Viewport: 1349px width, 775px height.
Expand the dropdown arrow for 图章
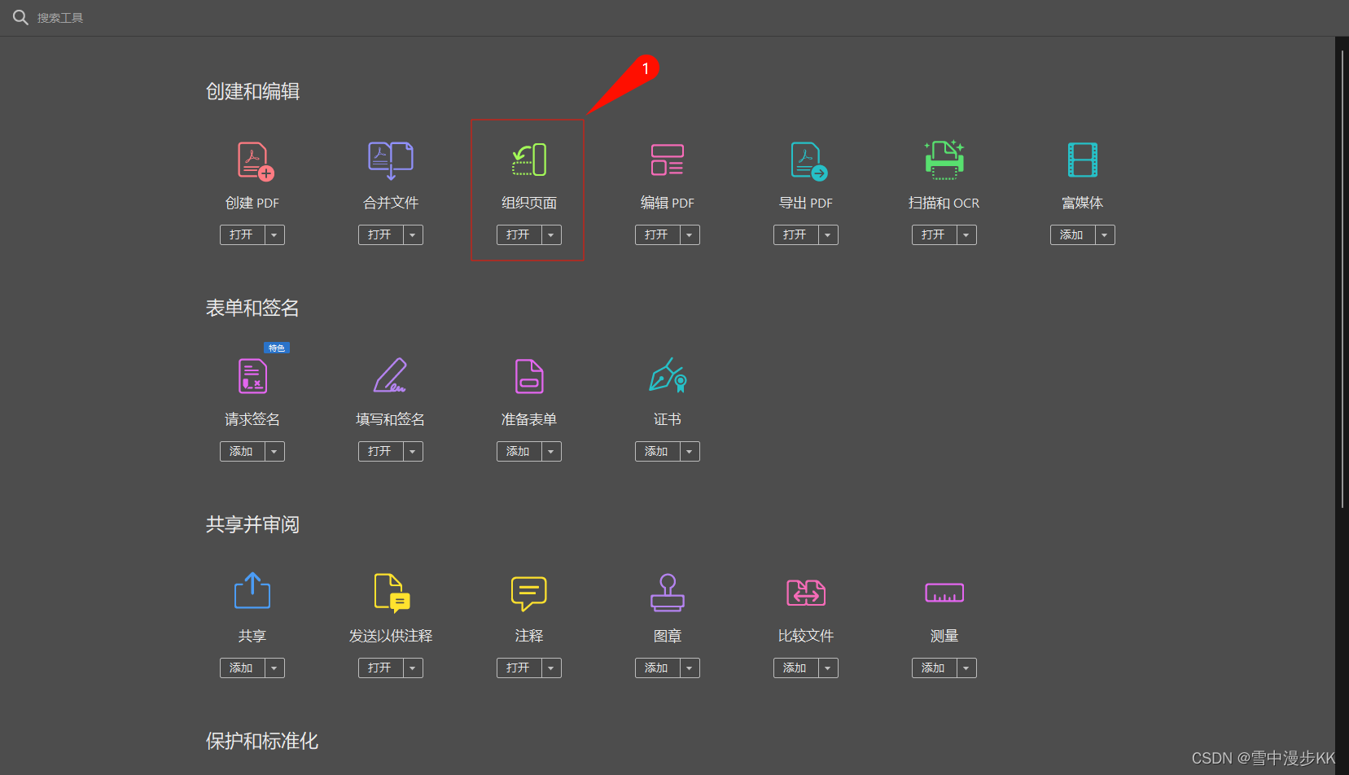click(x=690, y=668)
